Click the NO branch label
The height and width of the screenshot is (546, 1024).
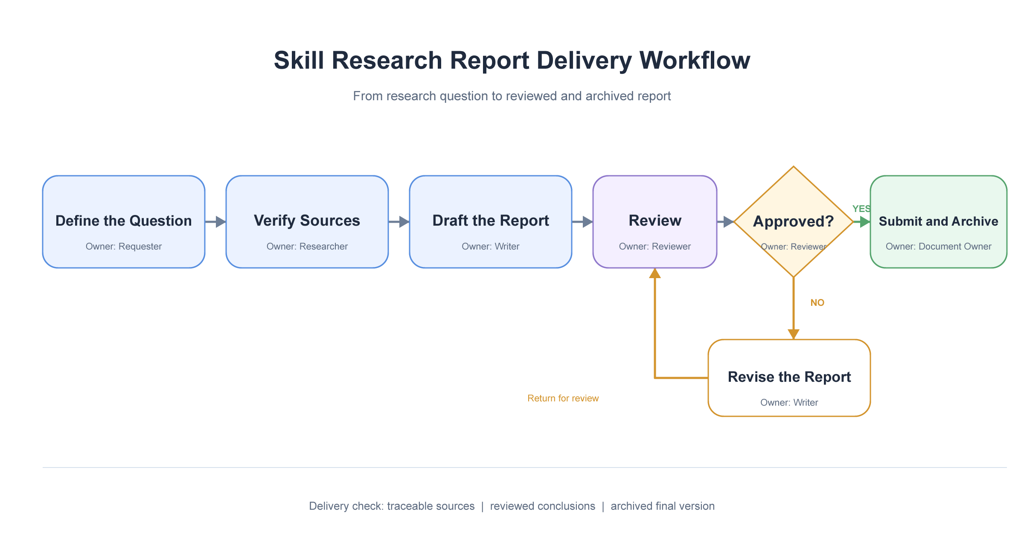[x=817, y=303]
